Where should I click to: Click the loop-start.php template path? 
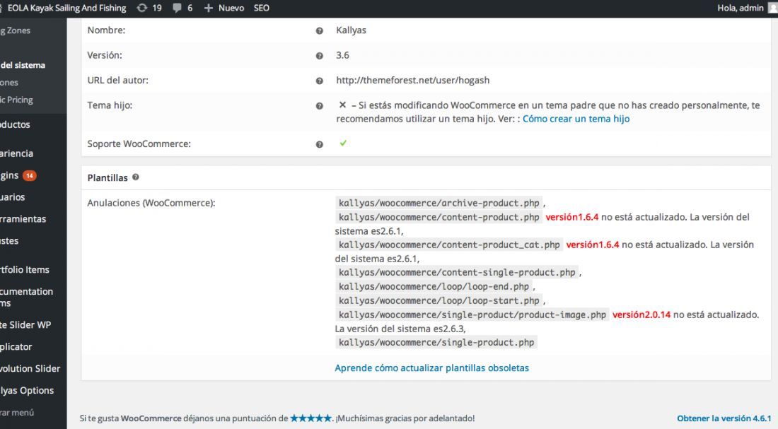coord(439,300)
